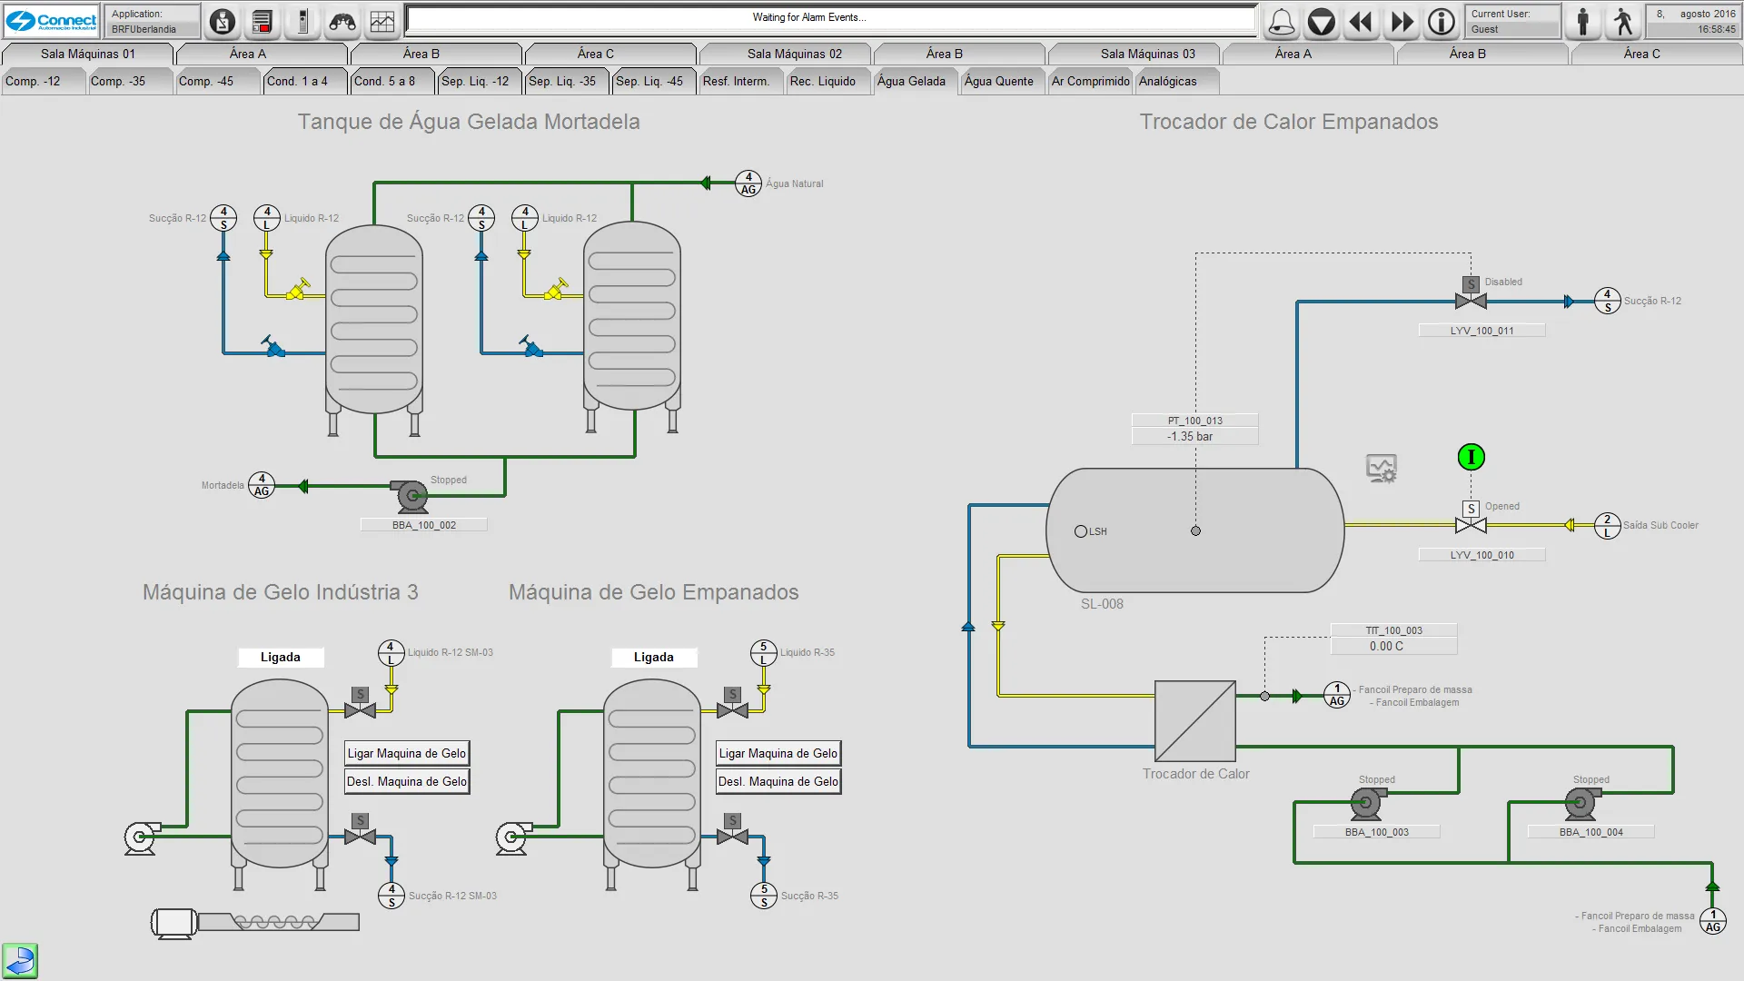Toggle solenoid valve LYV_100_010
The height and width of the screenshot is (981, 1744).
pos(1471,524)
